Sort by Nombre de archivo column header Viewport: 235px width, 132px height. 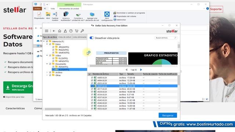(105, 74)
